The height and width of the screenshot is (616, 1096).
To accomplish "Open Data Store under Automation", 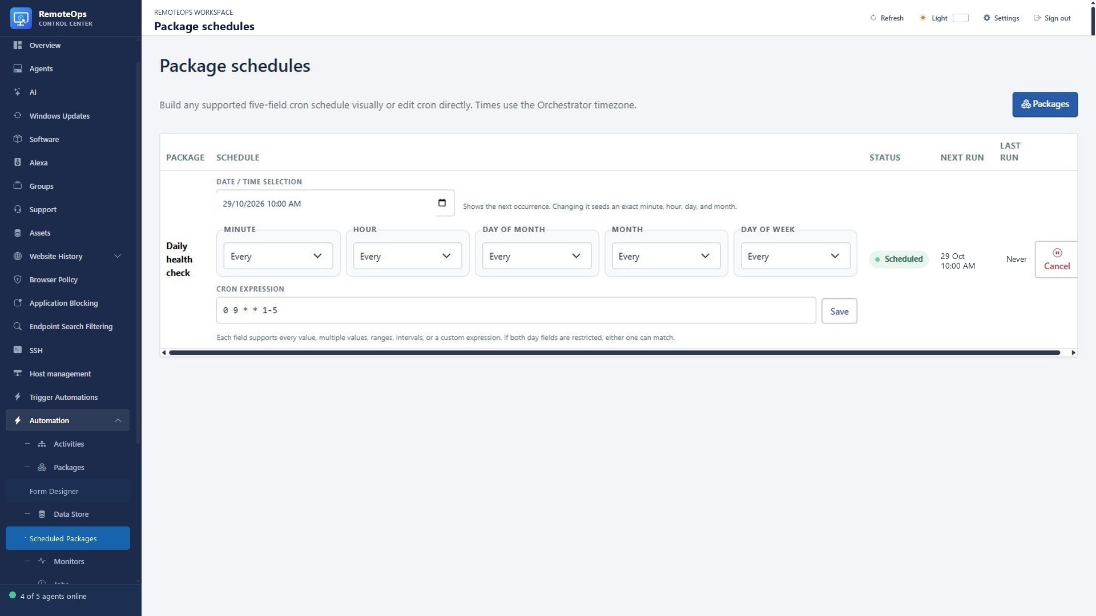I will [x=68, y=514].
